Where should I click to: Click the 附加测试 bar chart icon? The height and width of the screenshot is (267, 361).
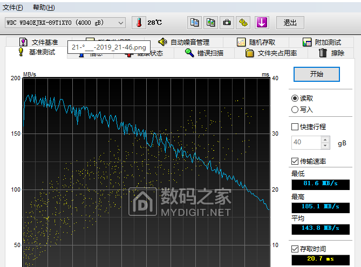[x=307, y=42]
